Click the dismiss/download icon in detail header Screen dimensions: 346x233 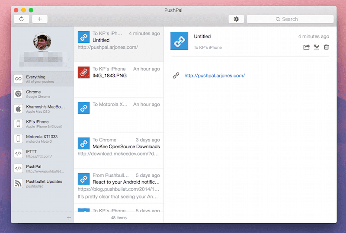click(317, 47)
